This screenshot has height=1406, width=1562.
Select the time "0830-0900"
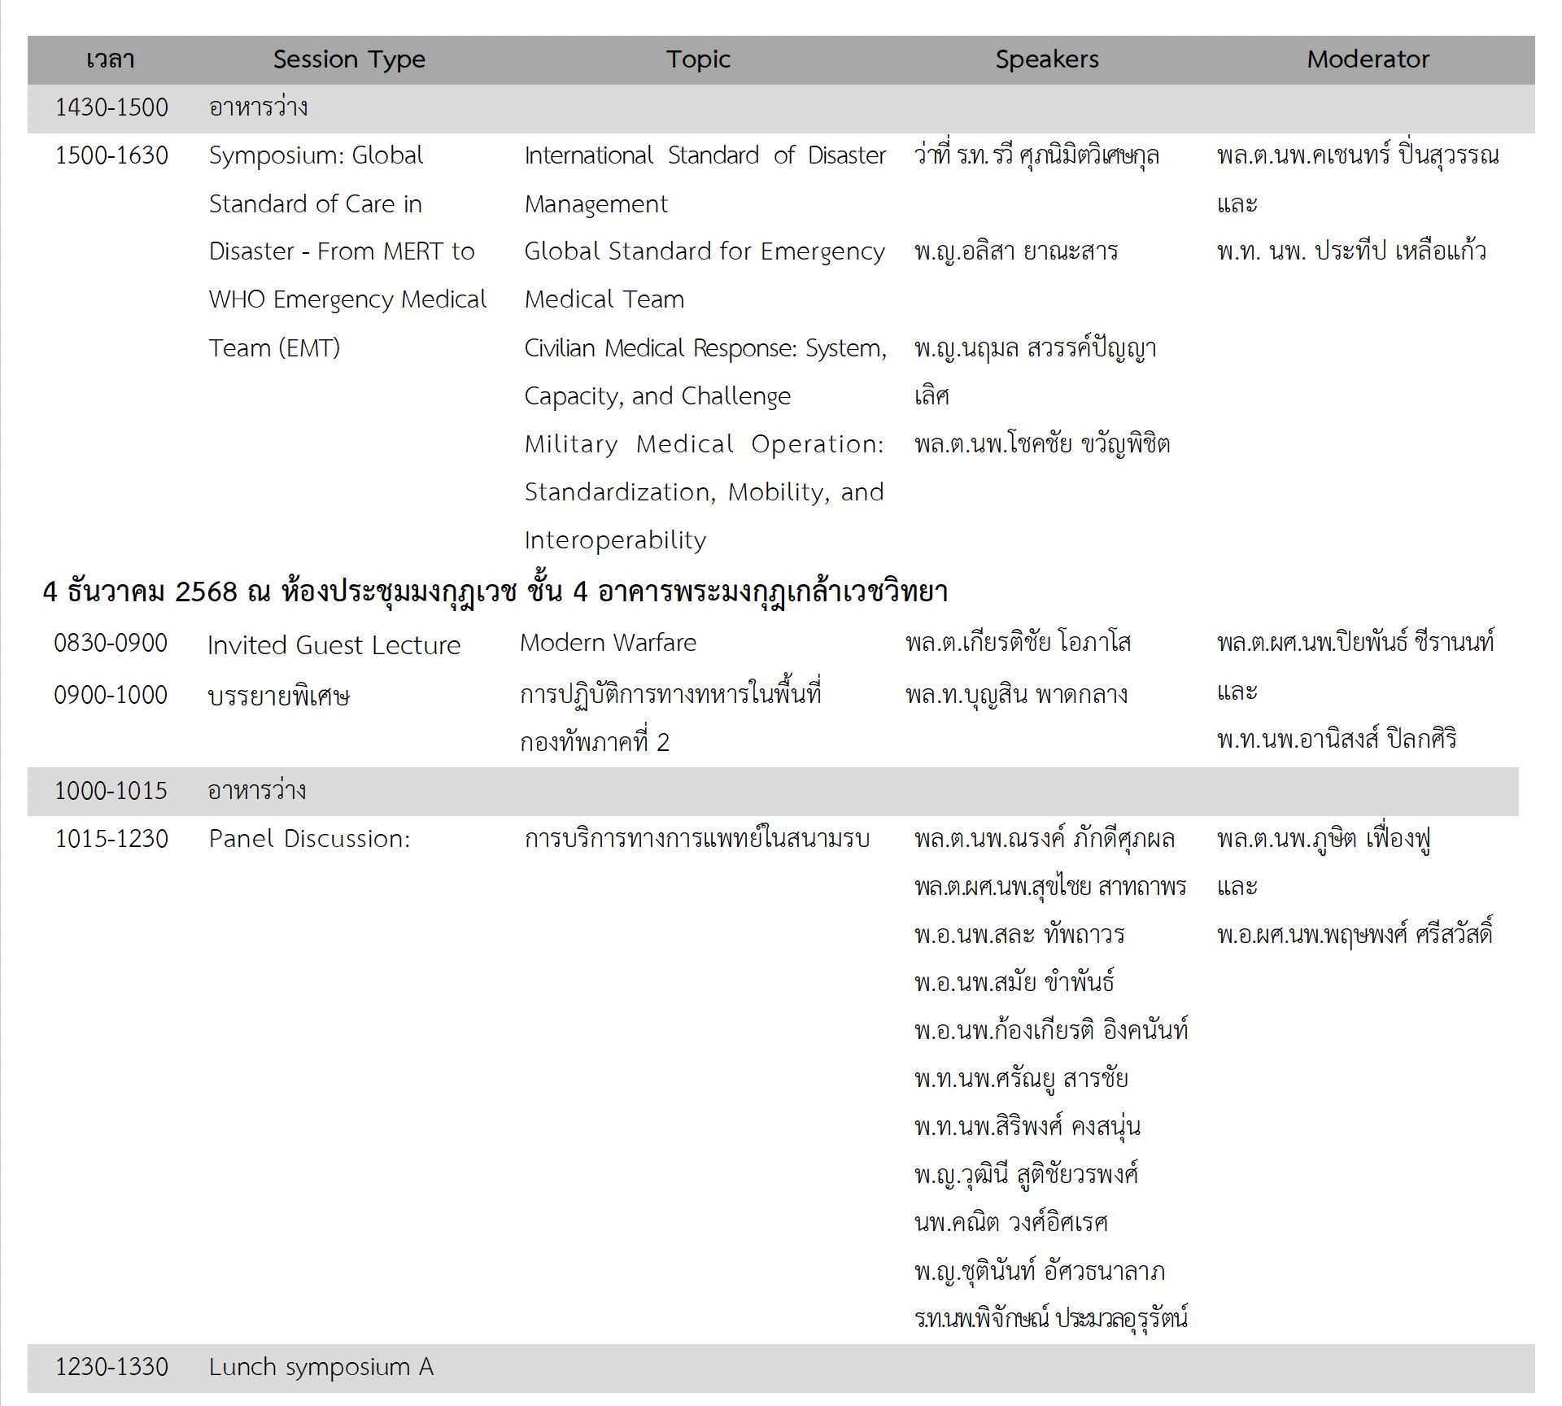coord(111,643)
